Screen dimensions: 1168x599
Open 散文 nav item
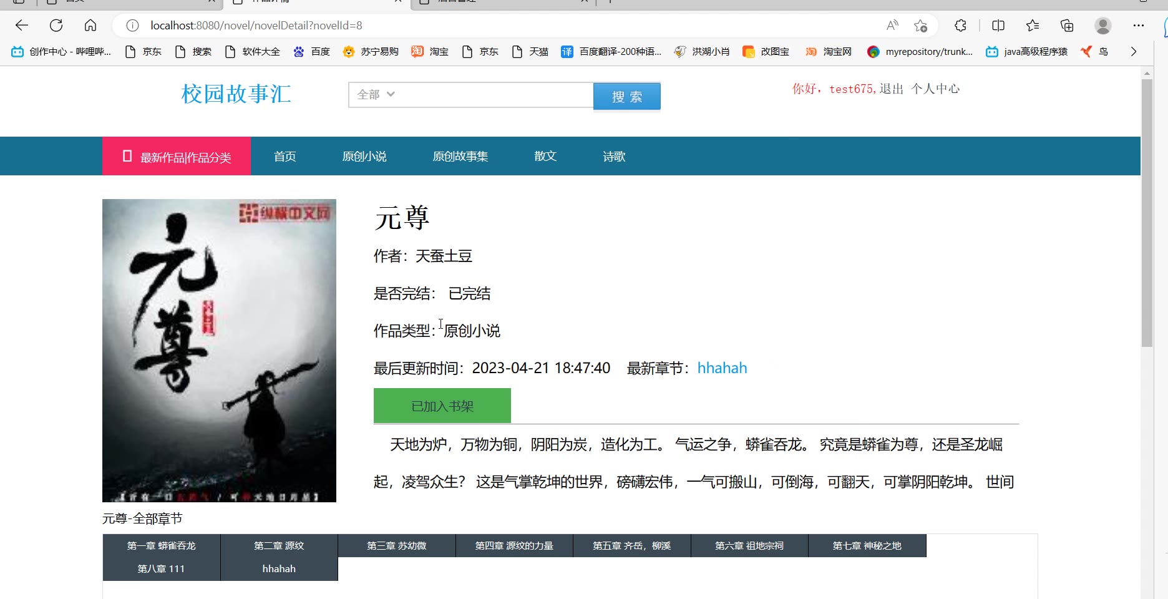545,157
